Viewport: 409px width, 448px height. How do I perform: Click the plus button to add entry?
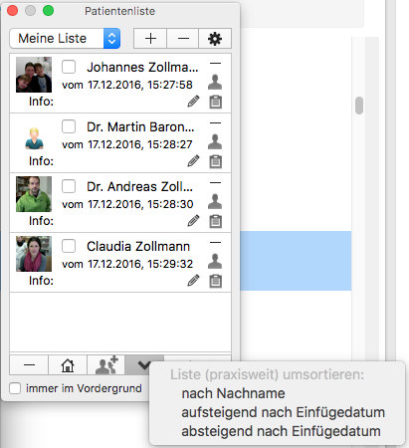coord(150,39)
